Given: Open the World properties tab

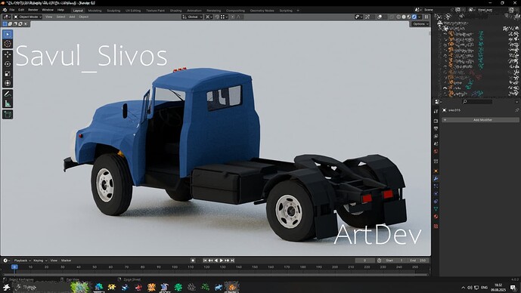Looking at the screenshot, I should pyautogui.click(x=436, y=151).
